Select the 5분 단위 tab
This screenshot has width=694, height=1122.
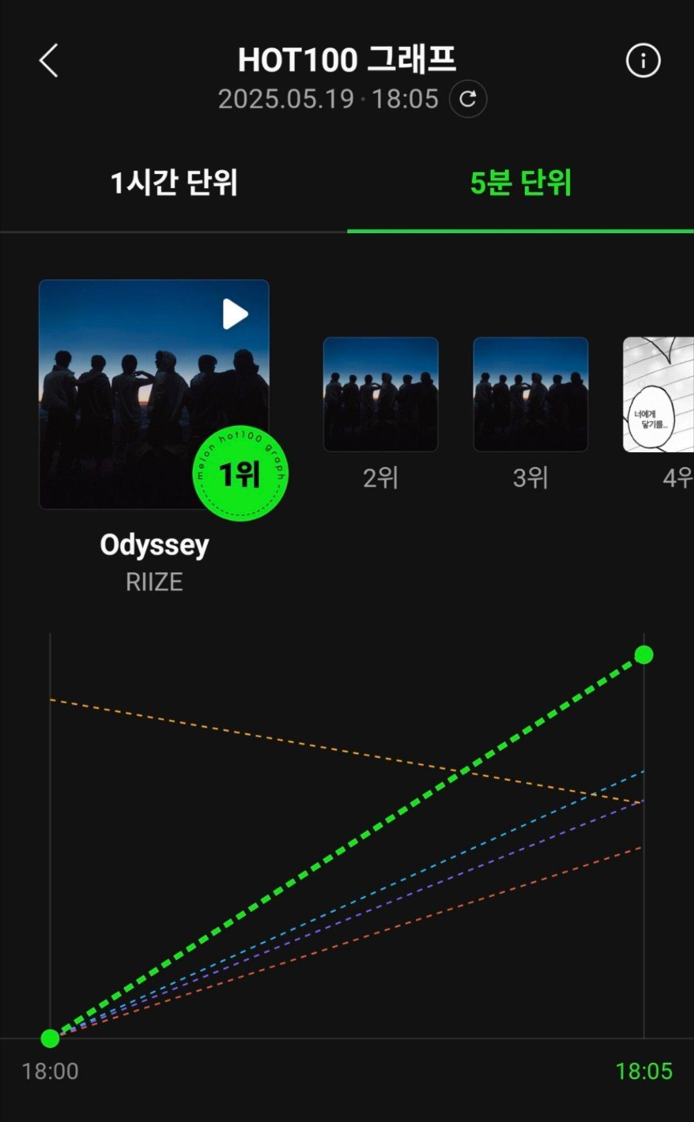[x=520, y=182]
